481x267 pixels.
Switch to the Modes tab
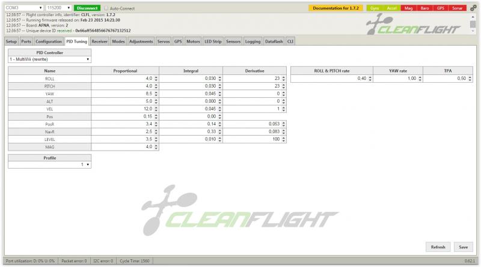tap(118, 41)
